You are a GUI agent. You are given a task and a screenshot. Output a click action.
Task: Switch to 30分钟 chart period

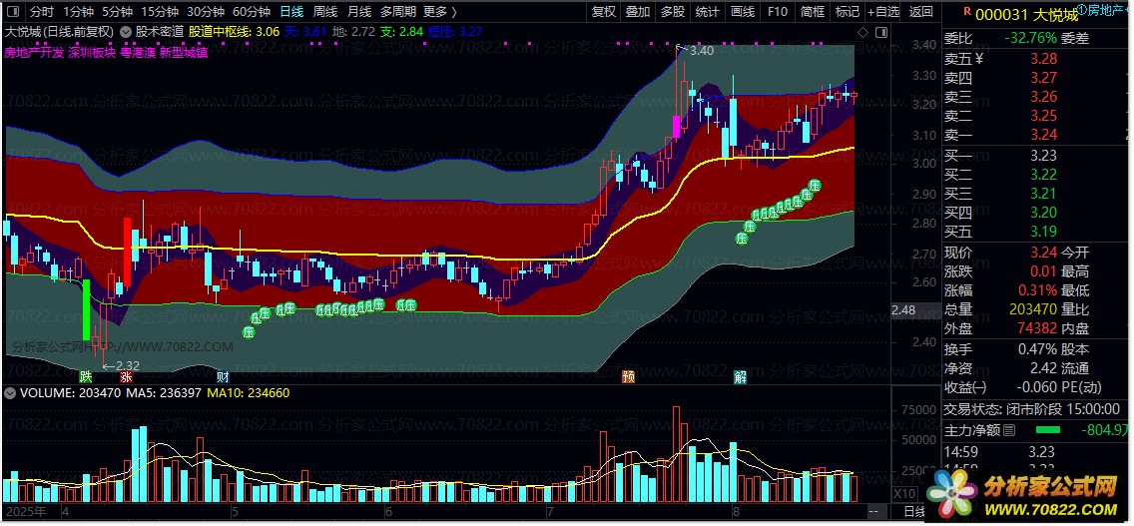pos(206,12)
